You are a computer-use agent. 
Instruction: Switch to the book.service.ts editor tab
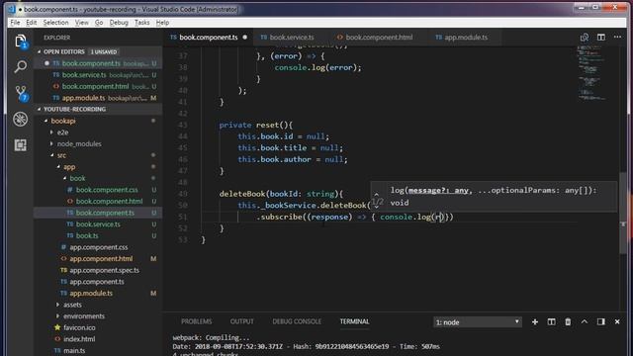click(291, 38)
